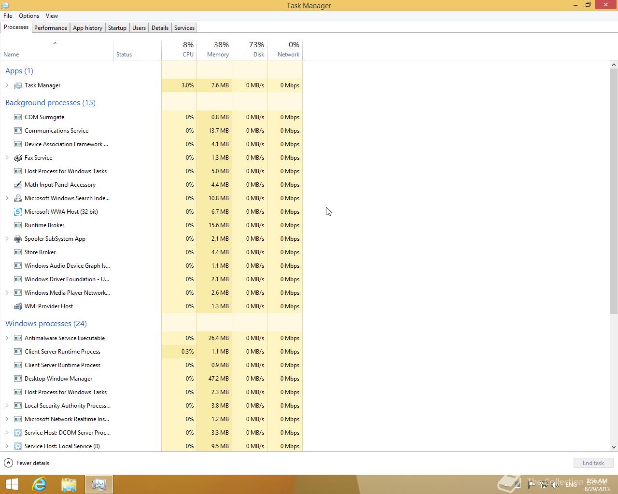The width and height of the screenshot is (618, 494).
Task: Click the Store Broker process icon
Action: click(x=18, y=252)
